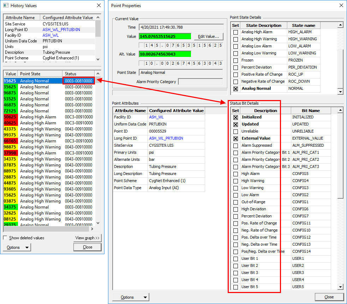This screenshot has height=304, width=347.
Task: Toggle the Unreliable status bit checkbox
Action: tap(236, 131)
